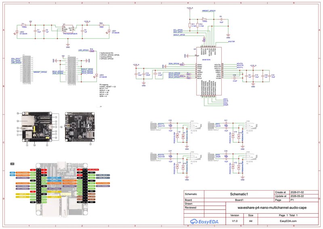Viewport: 323px width, 229px height.
Task: Select capacitor C31 2.2uF symbol
Action: [155, 74]
